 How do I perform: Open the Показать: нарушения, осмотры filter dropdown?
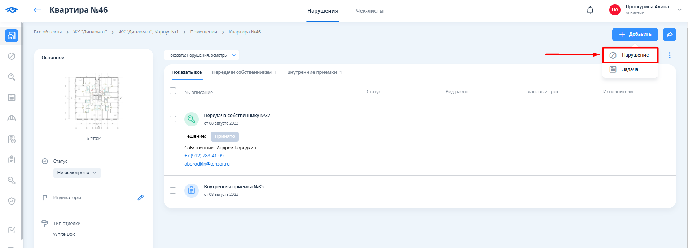[201, 55]
